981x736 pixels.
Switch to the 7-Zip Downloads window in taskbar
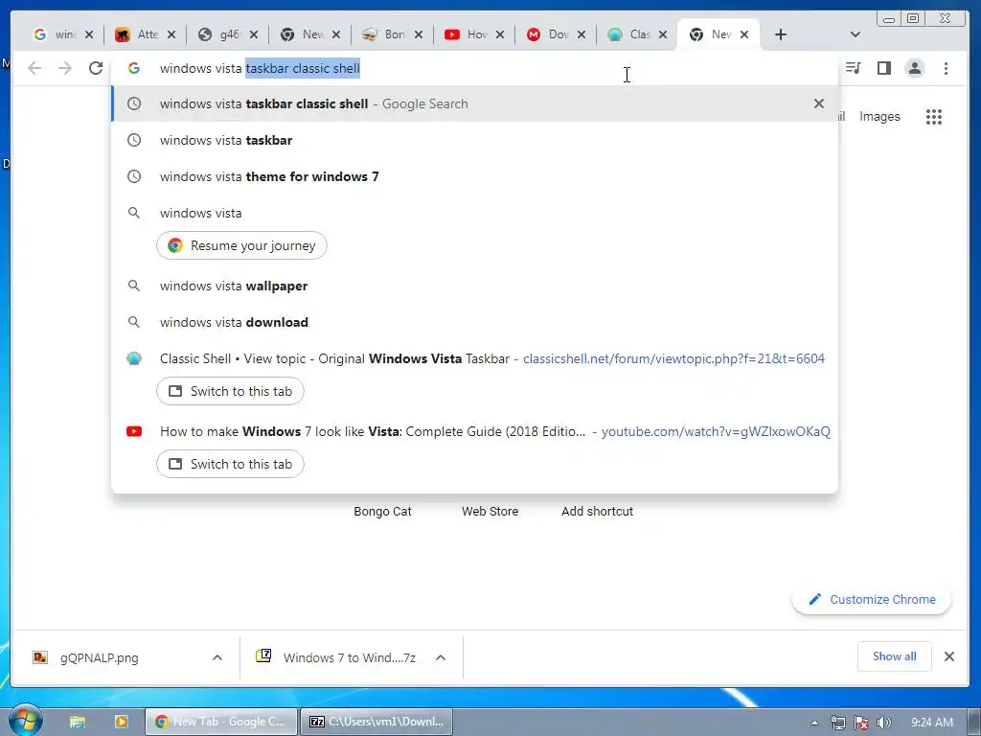coord(376,722)
